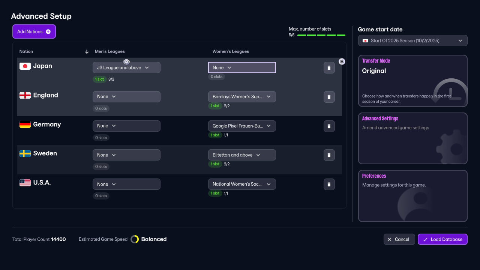Click the sort arrow beside Nation header

87,51
